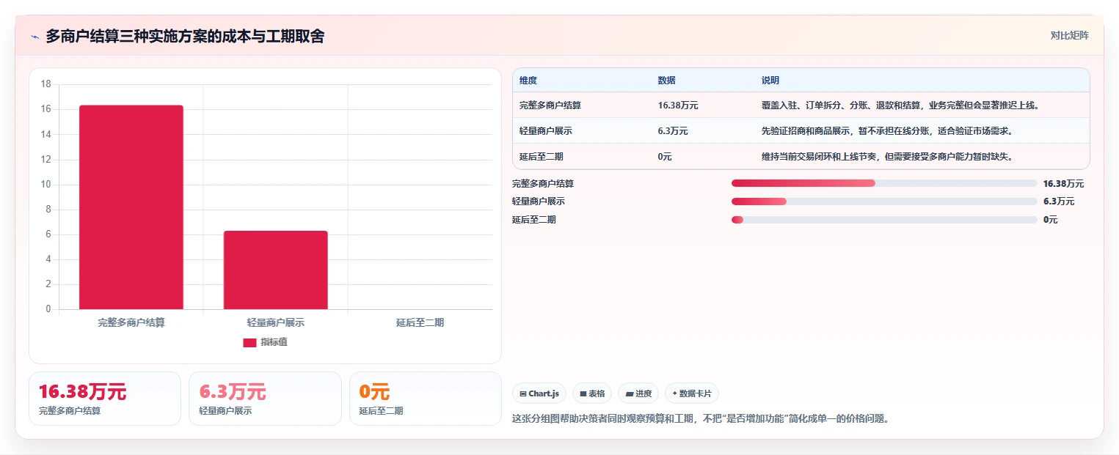The image size is (1119, 455).
Task: Open the 6.3万元 stat card
Action: (265, 399)
